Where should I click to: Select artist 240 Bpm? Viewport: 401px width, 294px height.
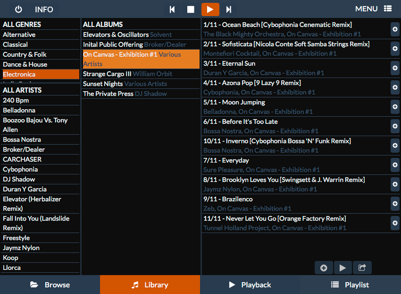click(41, 100)
